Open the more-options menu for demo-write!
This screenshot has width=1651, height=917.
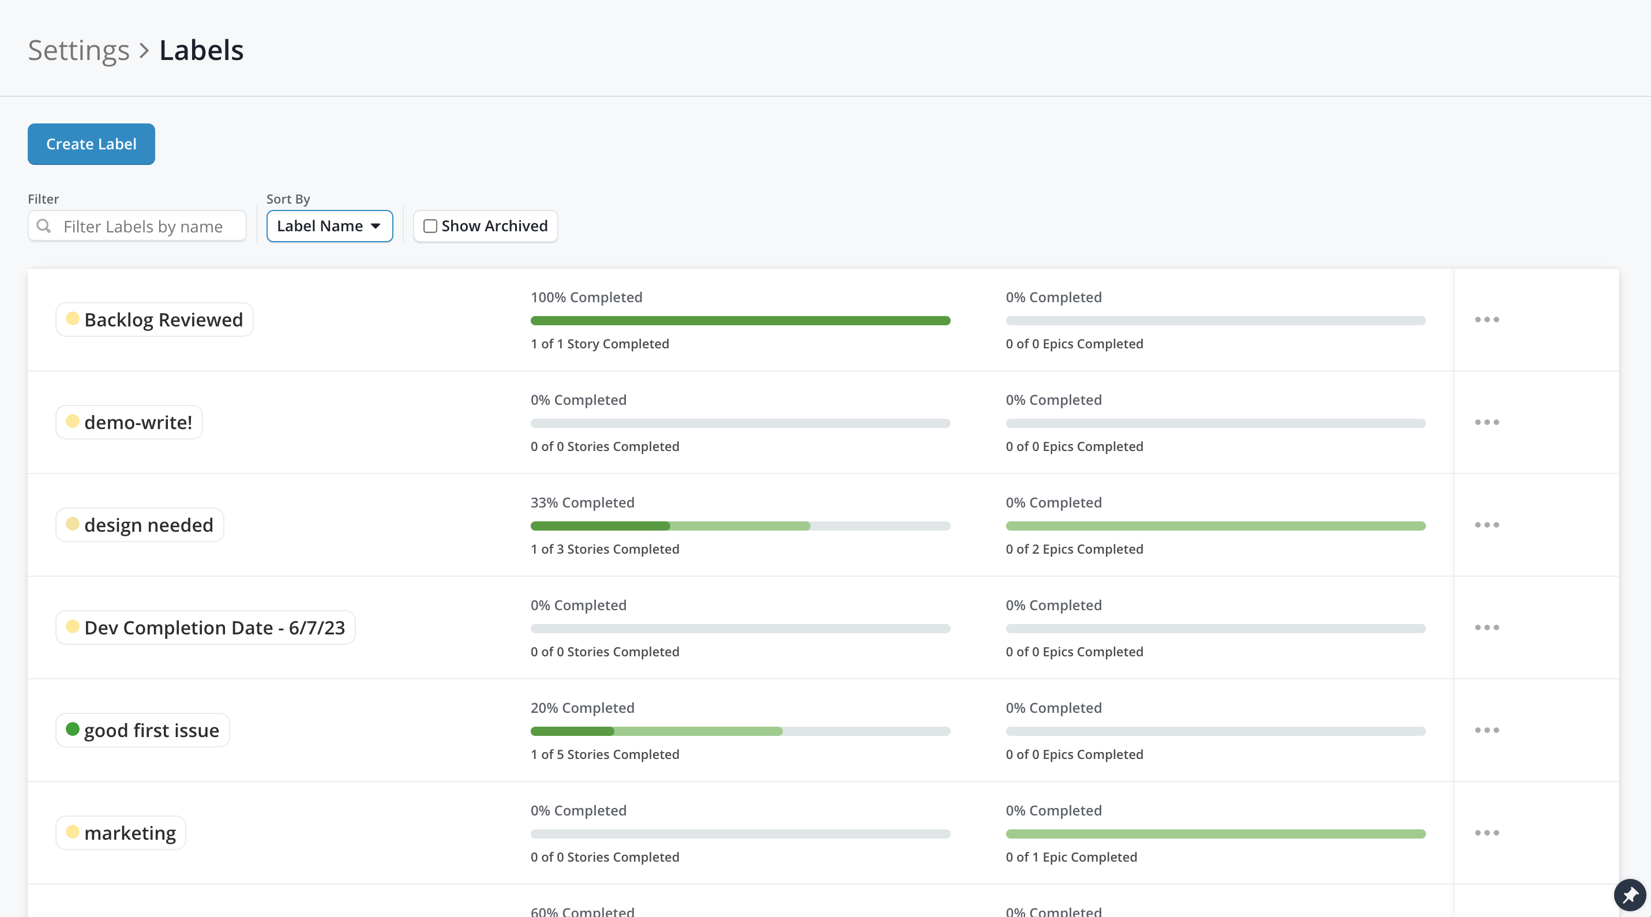1486,422
